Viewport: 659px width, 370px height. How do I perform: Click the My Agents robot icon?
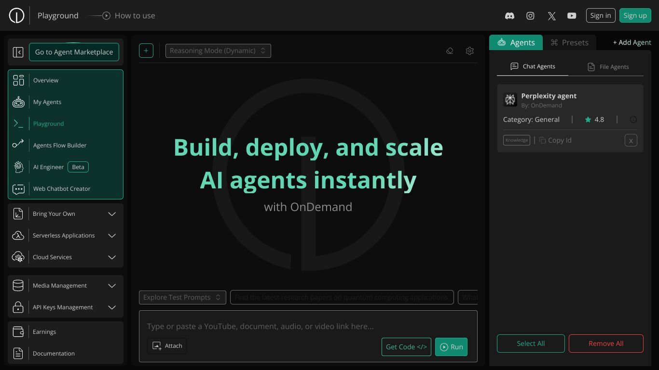18,102
